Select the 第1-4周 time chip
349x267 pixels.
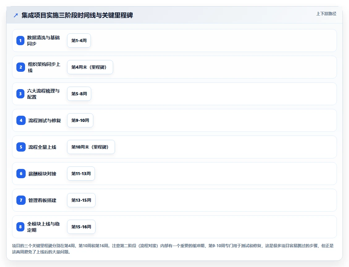click(79, 41)
